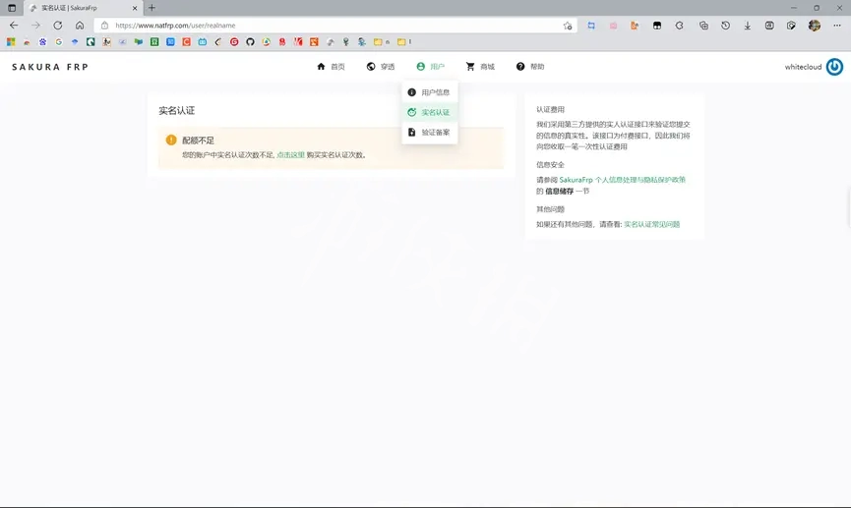Click the collections icon in toolbar

coord(703,26)
